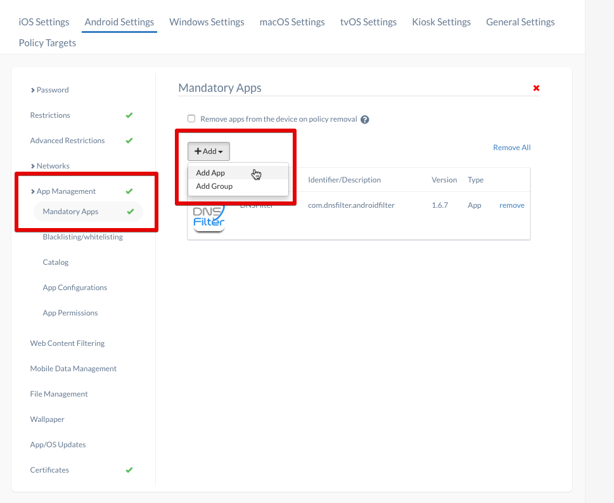
Task: Open Mobile Data Management settings
Action: (x=74, y=369)
